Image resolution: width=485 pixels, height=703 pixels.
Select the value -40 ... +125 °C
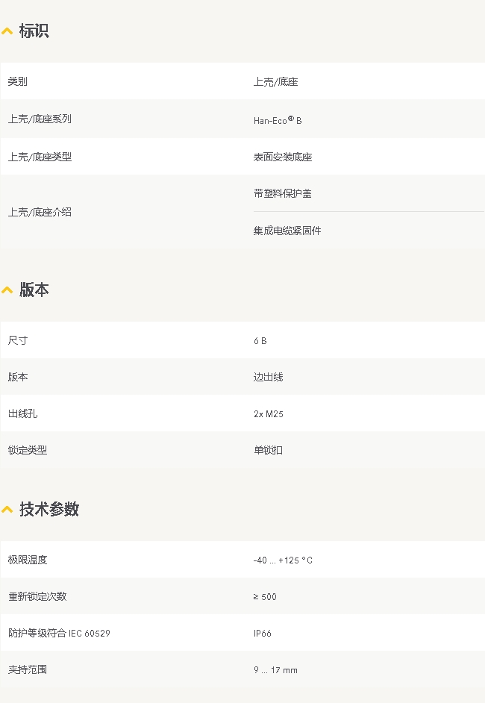[283, 560]
